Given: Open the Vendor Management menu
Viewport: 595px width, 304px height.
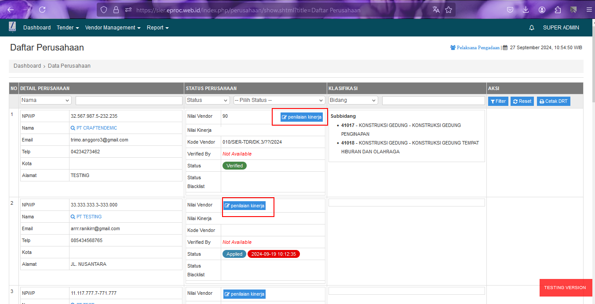Looking at the screenshot, I should click(113, 28).
